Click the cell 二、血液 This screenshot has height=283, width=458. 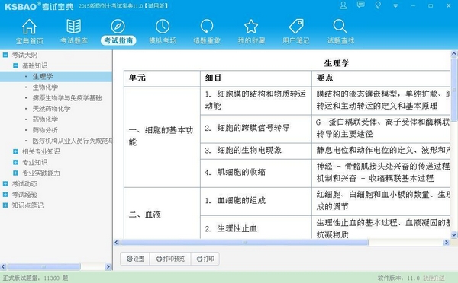click(x=162, y=213)
